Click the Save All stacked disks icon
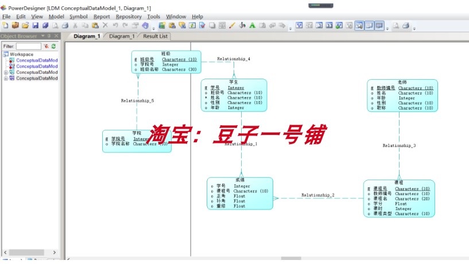 (x=45, y=25)
